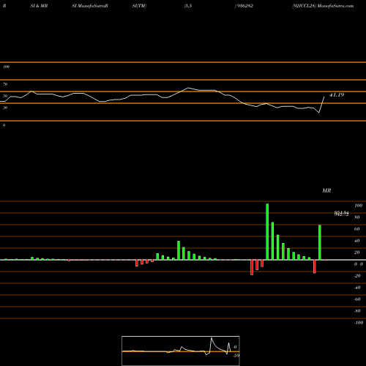Click the RSI value label 41.19

(337, 95)
